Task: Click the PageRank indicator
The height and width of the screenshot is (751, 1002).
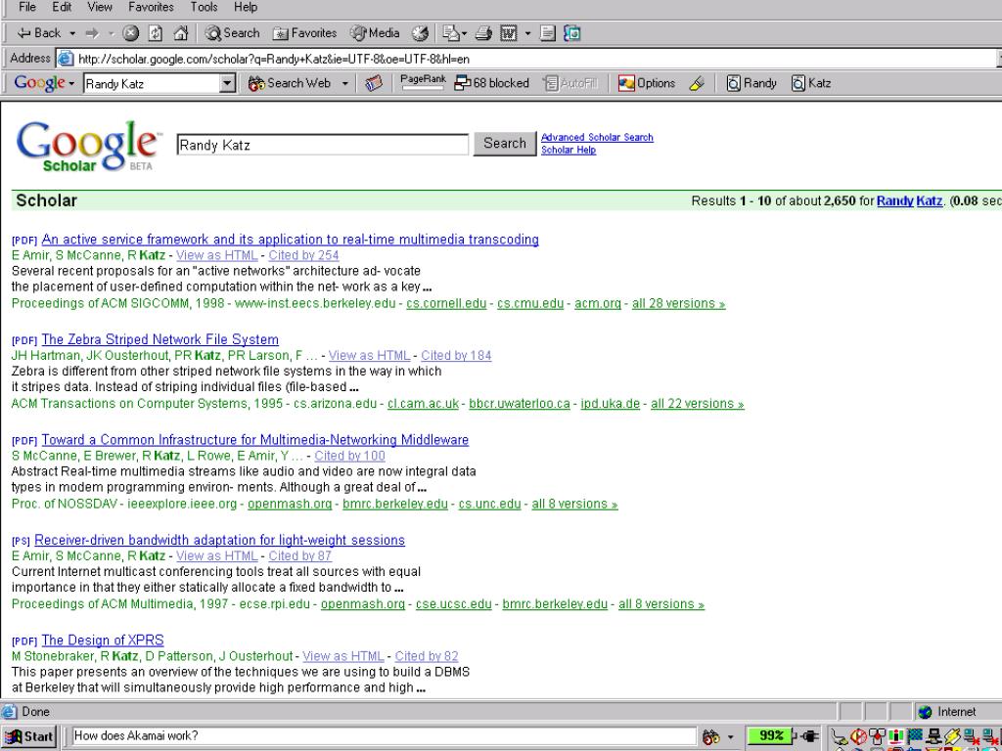Action: coord(423,82)
